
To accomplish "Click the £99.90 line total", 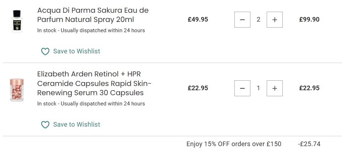I will coord(309,19).
